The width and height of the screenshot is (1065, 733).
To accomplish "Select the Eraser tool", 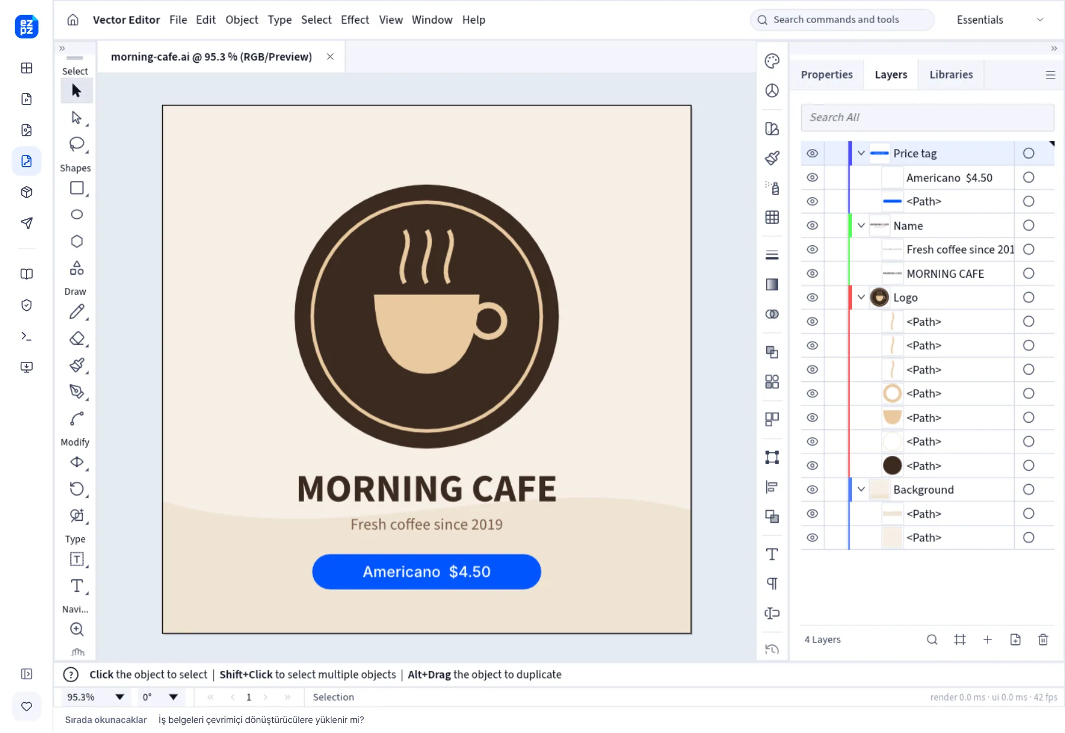I will [x=76, y=338].
